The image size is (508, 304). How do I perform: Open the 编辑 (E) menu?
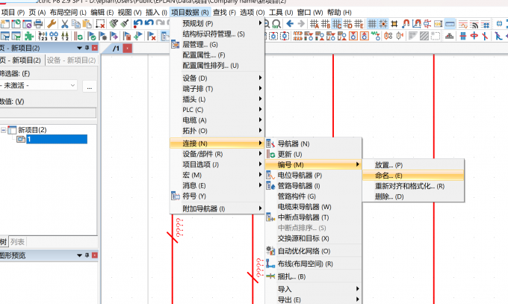click(102, 12)
